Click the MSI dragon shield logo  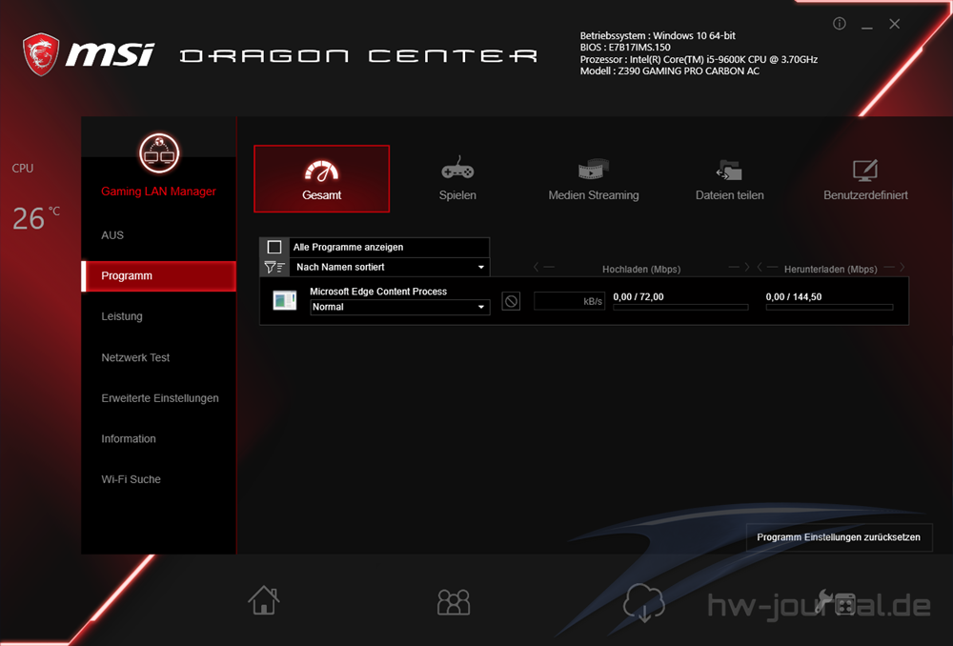tap(41, 54)
